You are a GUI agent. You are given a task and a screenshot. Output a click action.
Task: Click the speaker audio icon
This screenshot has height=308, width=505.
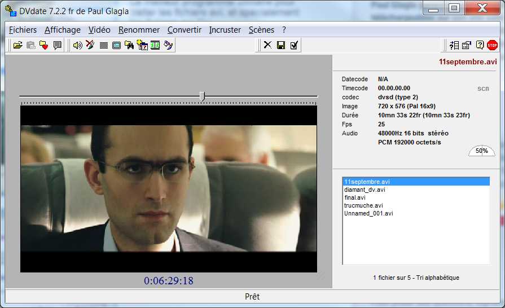tap(77, 45)
